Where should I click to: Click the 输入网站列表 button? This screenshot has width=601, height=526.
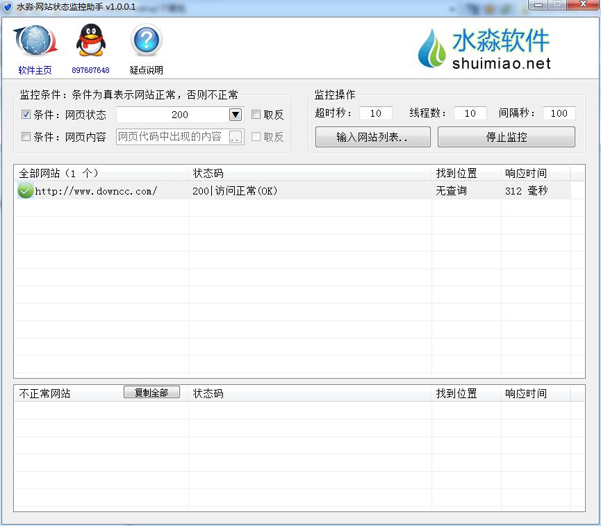point(372,137)
